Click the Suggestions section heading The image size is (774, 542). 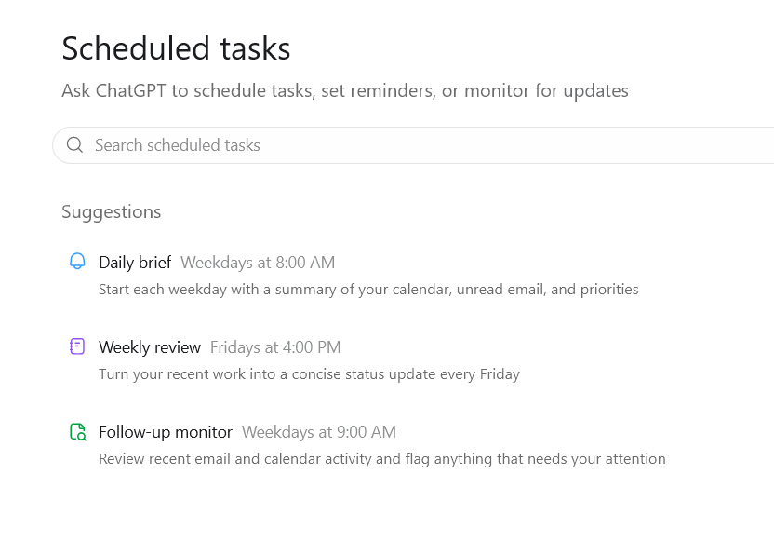(x=111, y=212)
